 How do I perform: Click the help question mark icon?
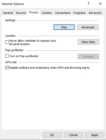pyautogui.click(x=88, y=4)
